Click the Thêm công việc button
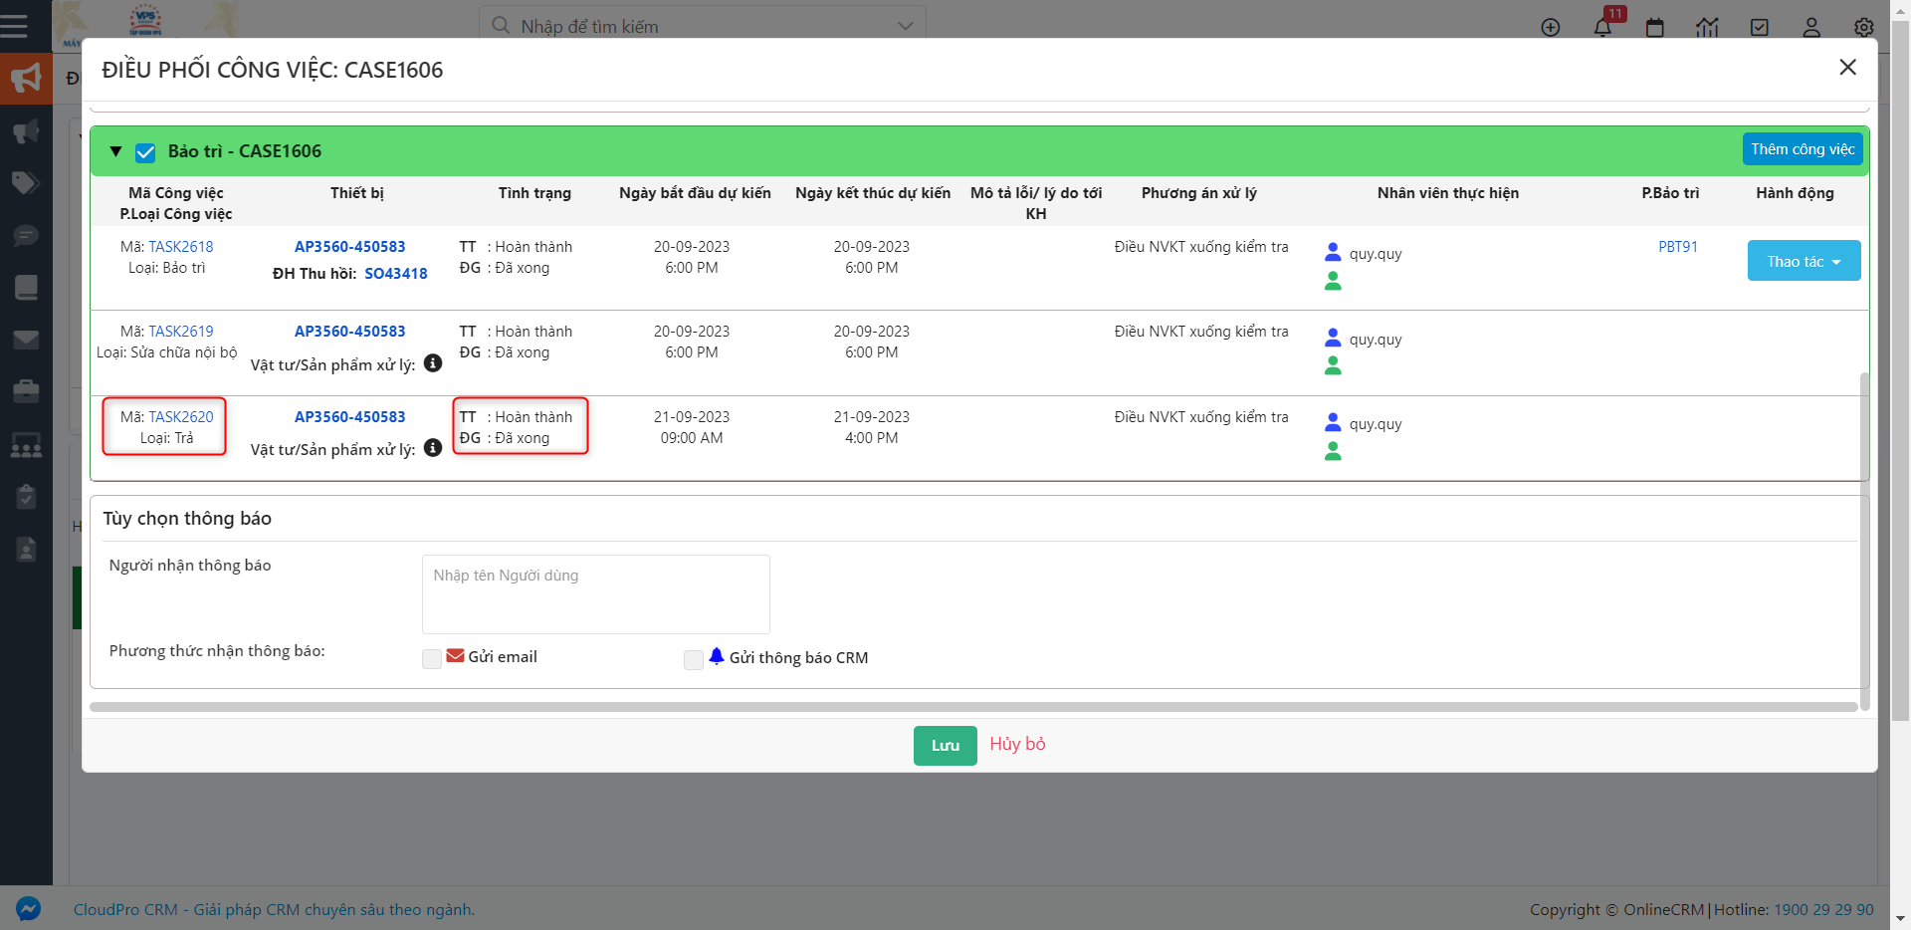The height and width of the screenshot is (930, 1911). [x=1803, y=149]
